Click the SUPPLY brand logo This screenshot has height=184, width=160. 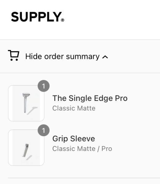coord(37,17)
